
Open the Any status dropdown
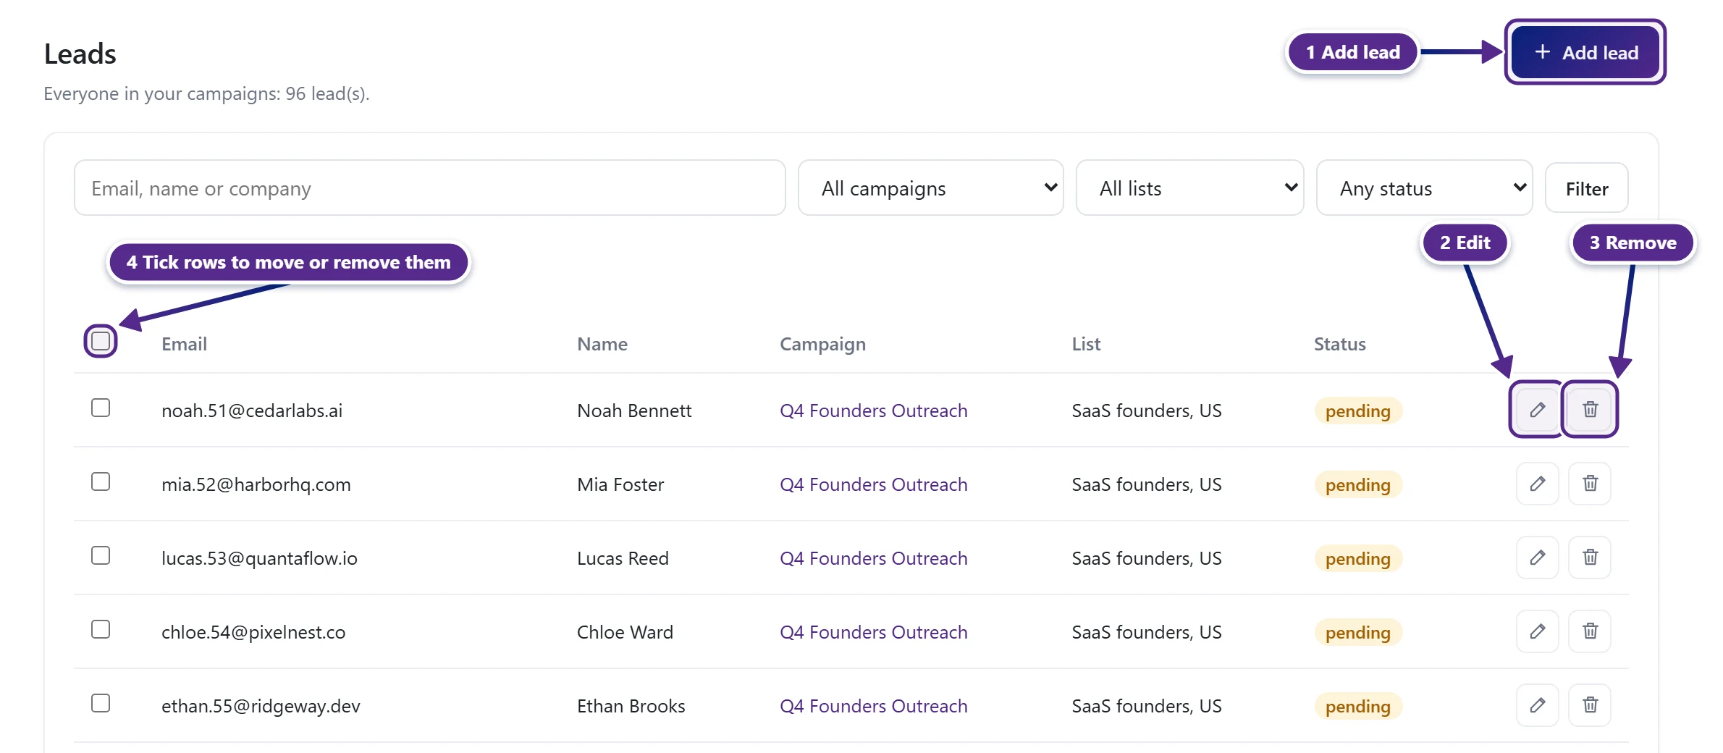[1424, 188]
